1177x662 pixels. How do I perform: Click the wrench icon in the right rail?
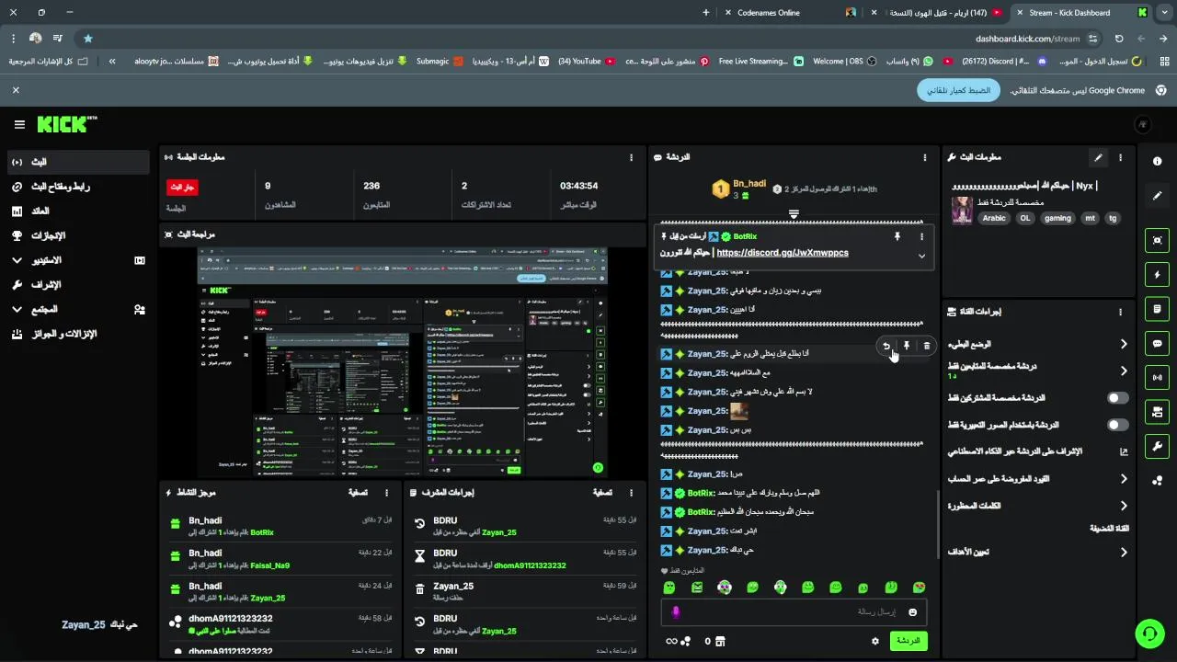point(1157,446)
